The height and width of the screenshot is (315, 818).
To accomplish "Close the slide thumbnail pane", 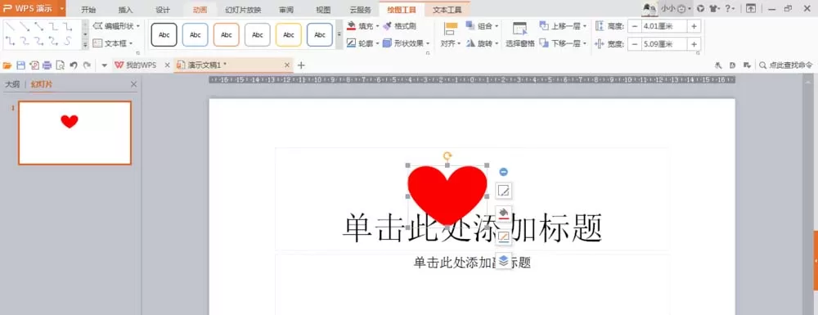I will click(x=133, y=84).
